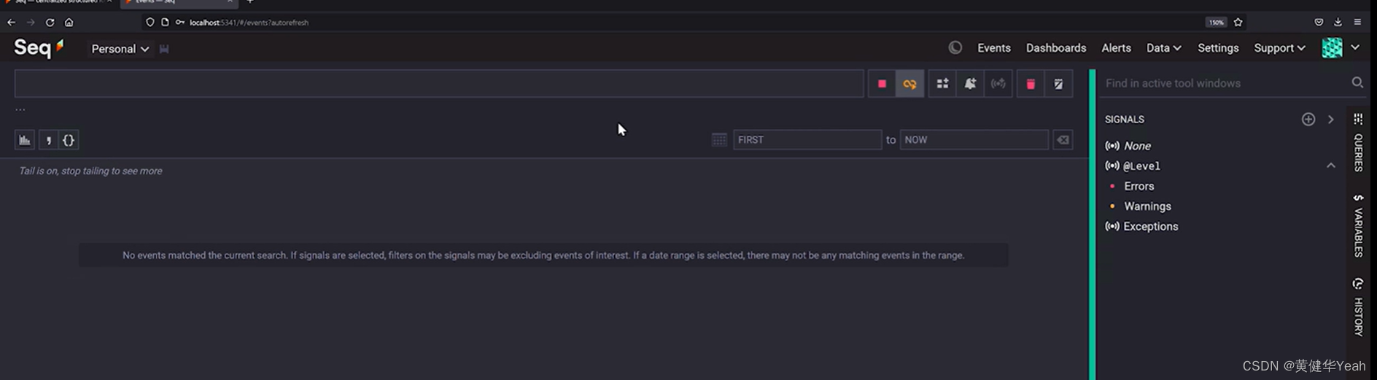Image resolution: width=1377 pixels, height=380 pixels.
Task: Toggle the curly-braces JSON view button
Action: (69, 140)
